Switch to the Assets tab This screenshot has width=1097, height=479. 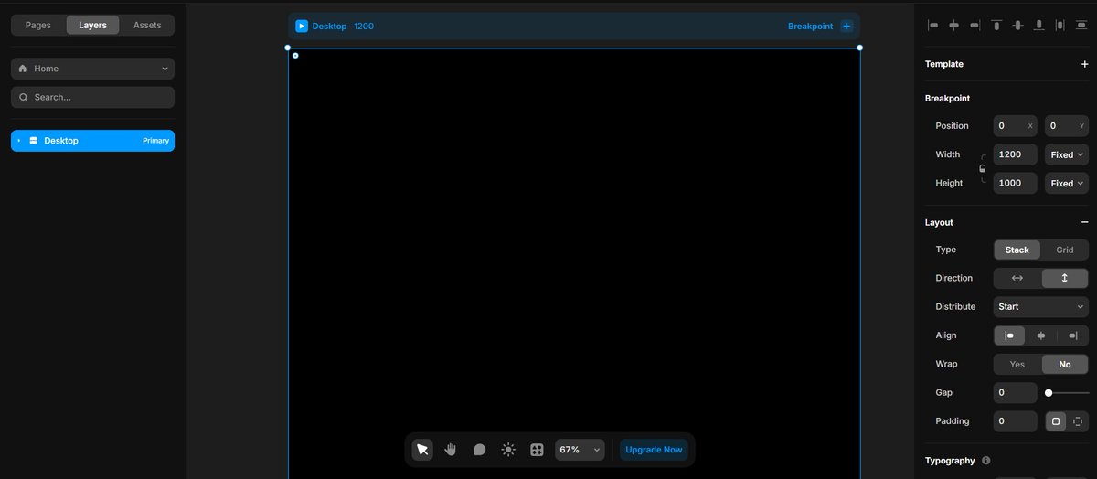147,25
